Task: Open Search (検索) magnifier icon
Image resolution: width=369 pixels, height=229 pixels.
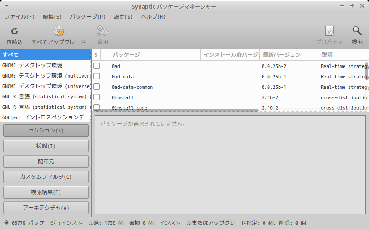Action: point(357,31)
